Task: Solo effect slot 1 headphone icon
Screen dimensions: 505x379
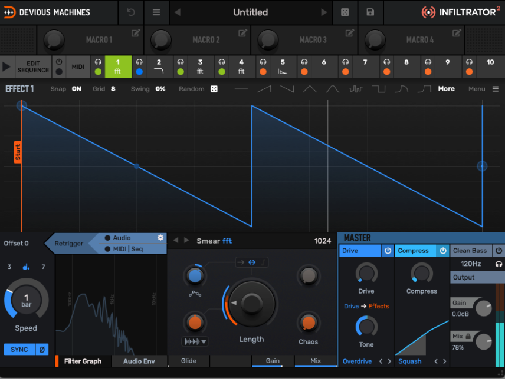Action: point(98,62)
